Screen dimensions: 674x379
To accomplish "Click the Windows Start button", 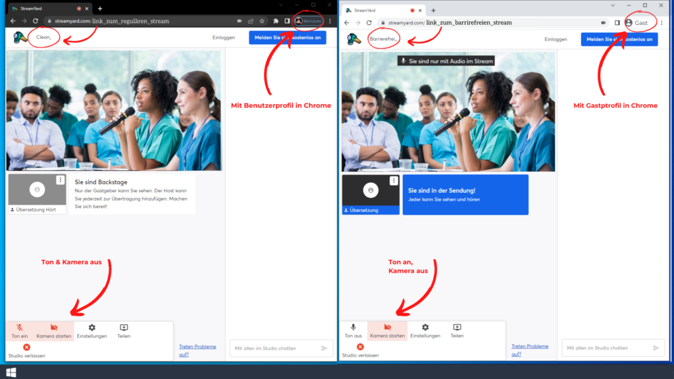I will pos(11,372).
